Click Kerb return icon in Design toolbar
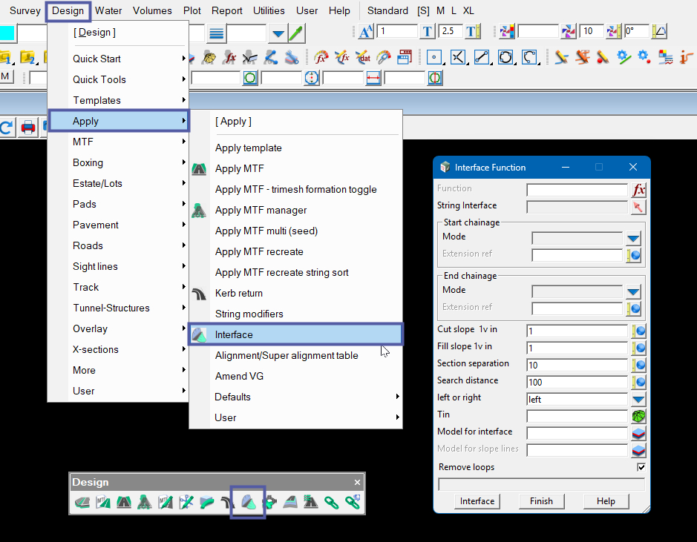Screen dimensions: 697x542 [x=228, y=503]
